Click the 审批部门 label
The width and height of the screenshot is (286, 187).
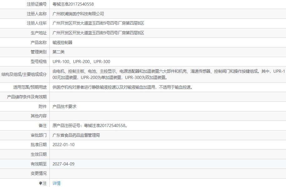pyautogui.click(x=39, y=135)
